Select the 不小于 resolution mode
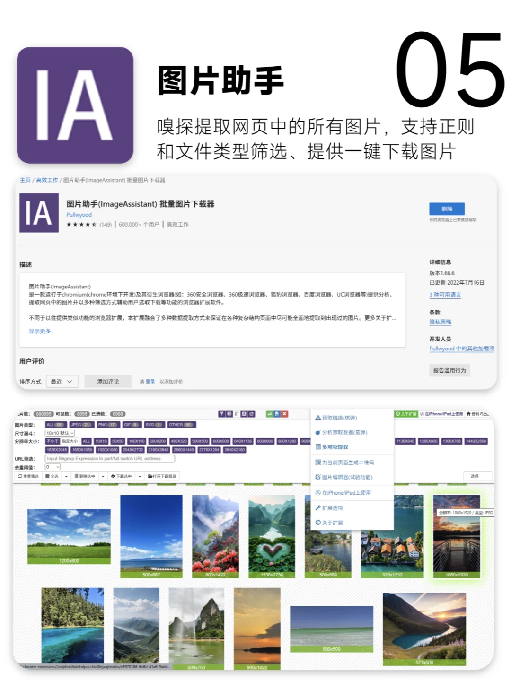The image size is (511, 681). [x=53, y=441]
